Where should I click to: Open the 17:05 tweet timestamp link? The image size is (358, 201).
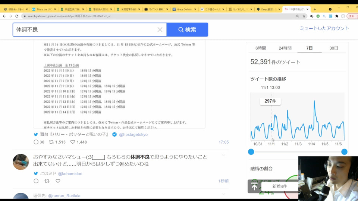[223, 142]
